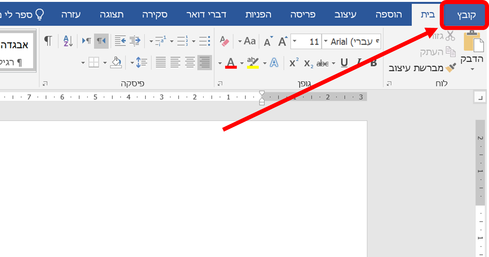Image resolution: width=489 pixels, height=257 pixels.
Task: Open the font size dropdown arrow
Action: (295, 41)
